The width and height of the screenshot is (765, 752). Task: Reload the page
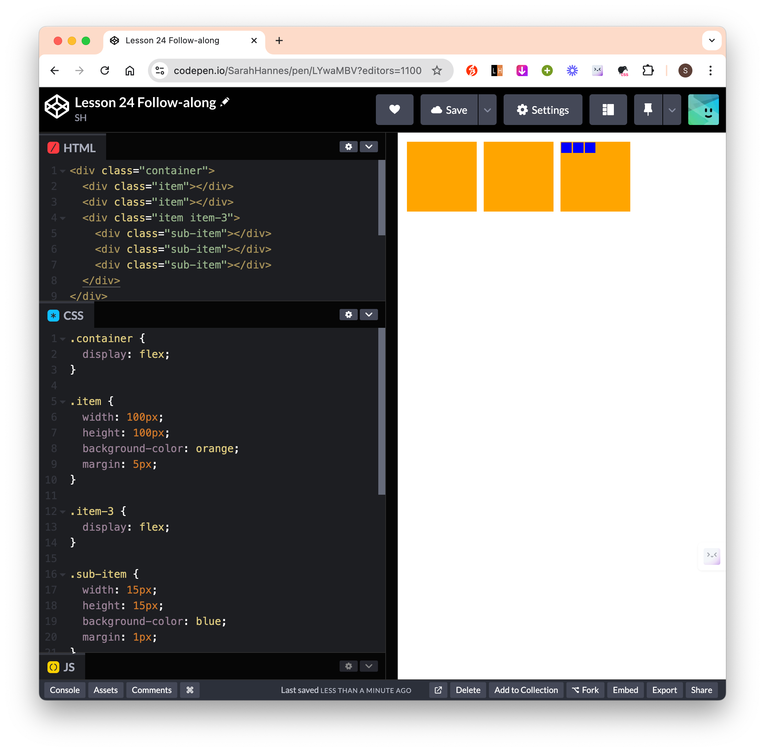tap(105, 71)
